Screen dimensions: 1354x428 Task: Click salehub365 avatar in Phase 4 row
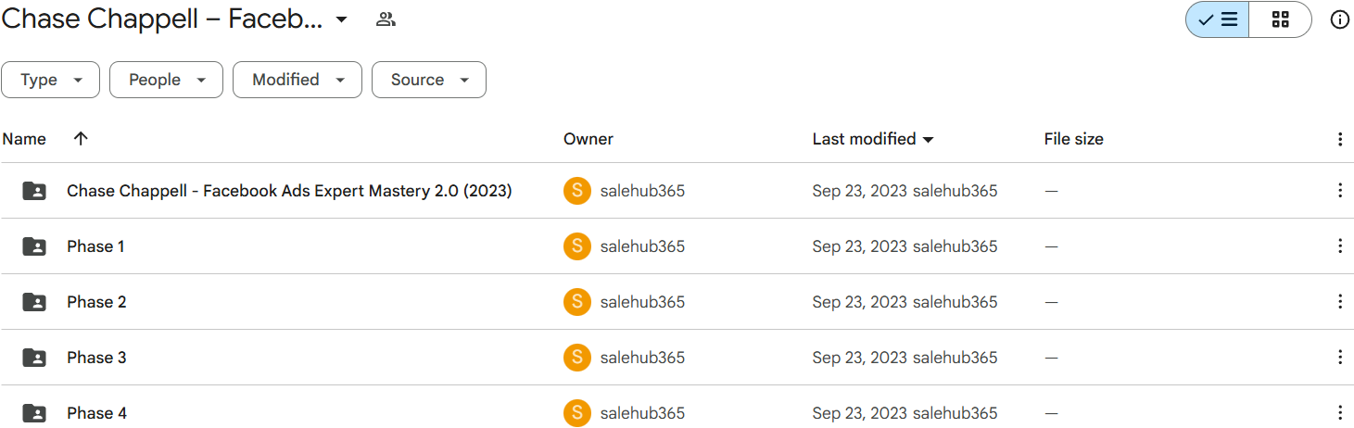click(576, 413)
